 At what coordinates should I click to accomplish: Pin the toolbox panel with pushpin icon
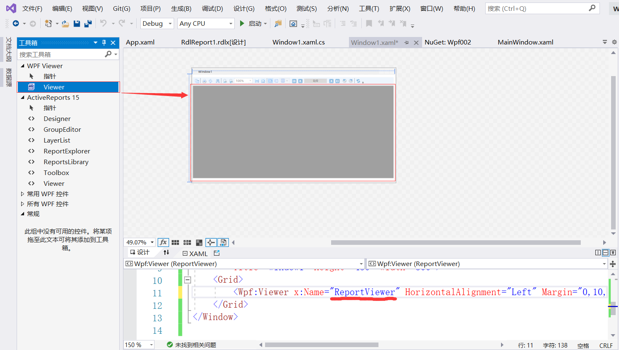pos(104,42)
